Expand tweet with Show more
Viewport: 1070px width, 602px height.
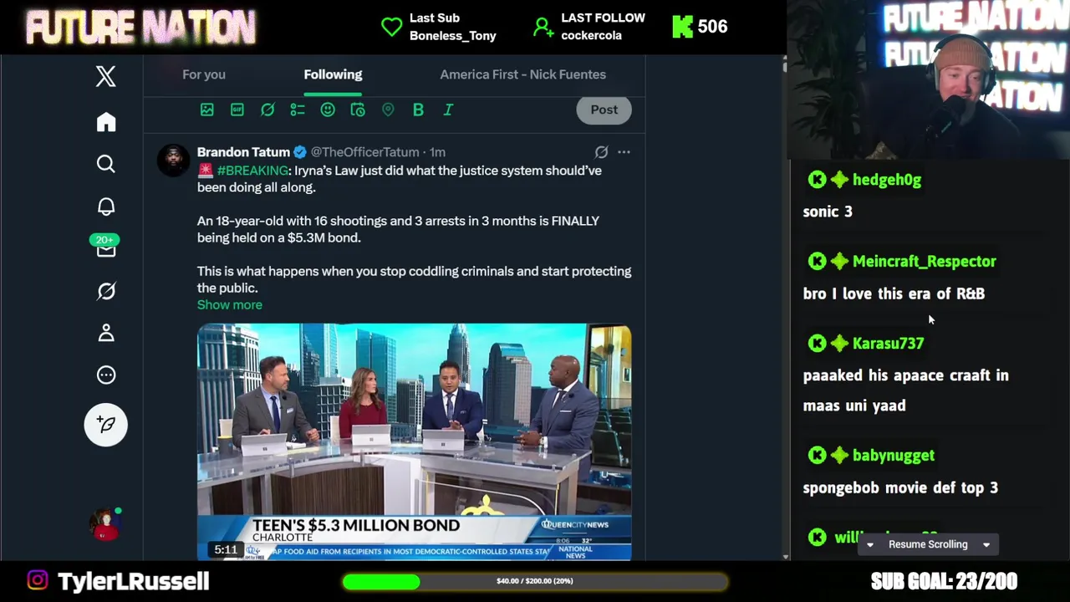pos(229,304)
